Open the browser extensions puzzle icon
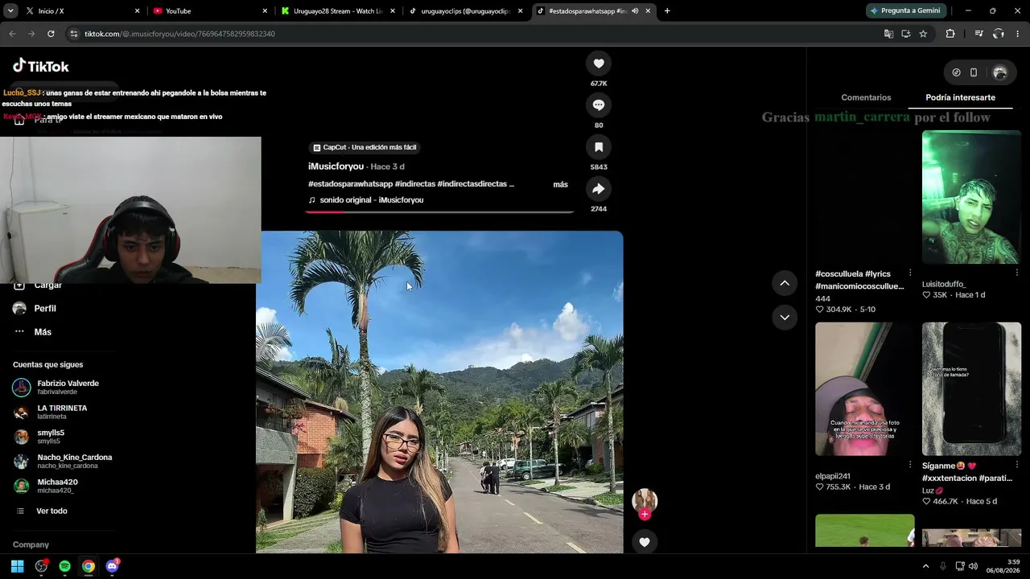Screen dimensions: 1030x579 coord(950,34)
